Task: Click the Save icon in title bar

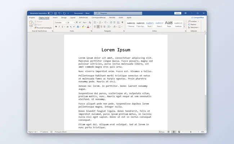Action: (55, 13)
